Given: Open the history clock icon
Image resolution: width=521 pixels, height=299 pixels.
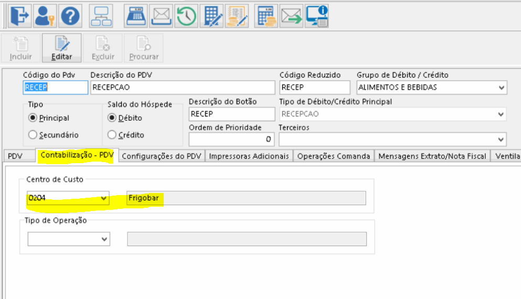Looking at the screenshot, I should [x=186, y=16].
